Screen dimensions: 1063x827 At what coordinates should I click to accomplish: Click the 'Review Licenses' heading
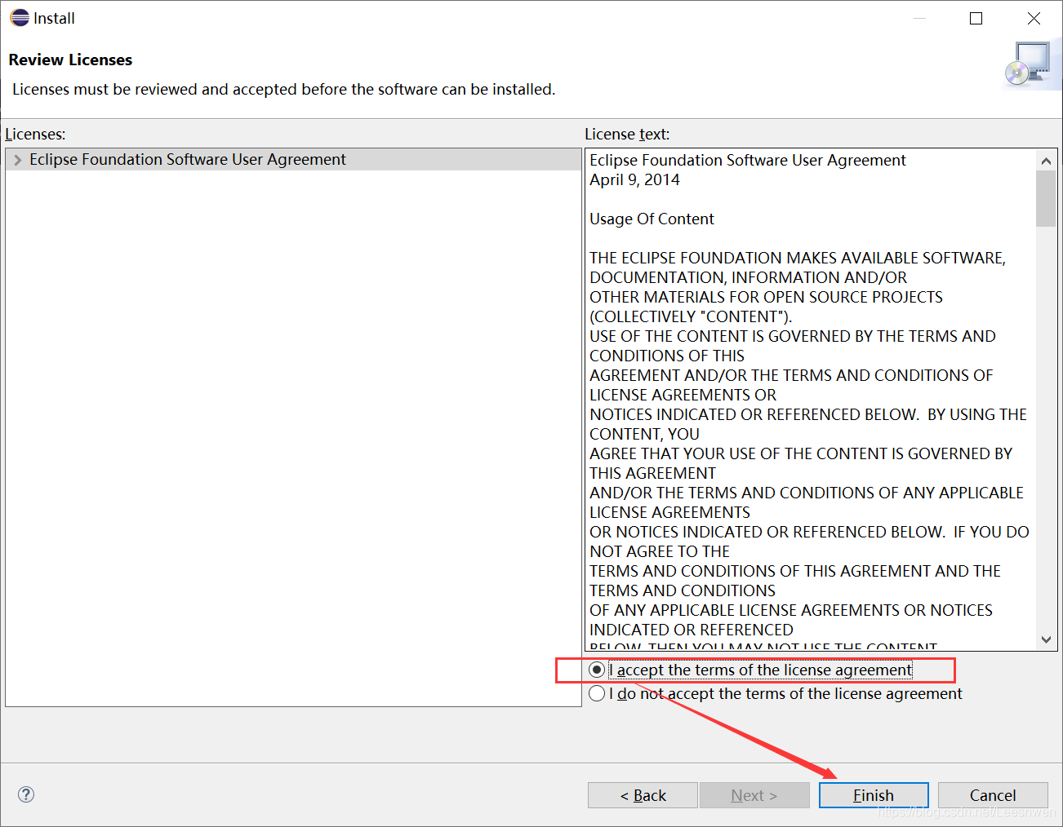pos(70,60)
